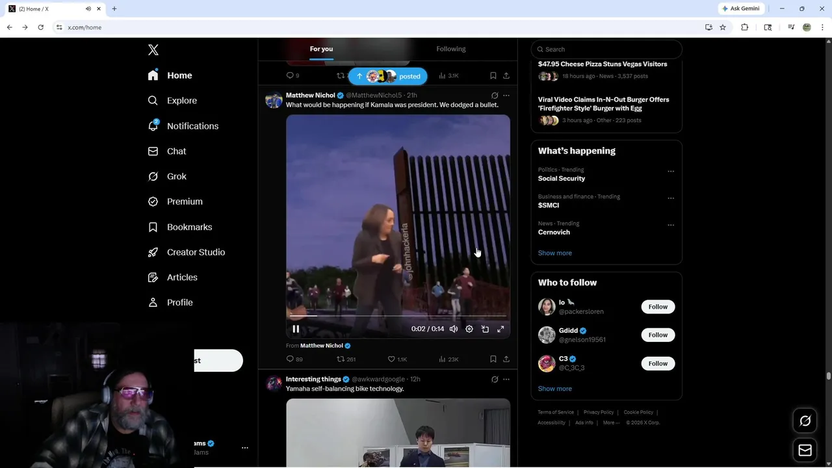Open options for Cernovich trend
Screen dimensions: 832x468
671,225
